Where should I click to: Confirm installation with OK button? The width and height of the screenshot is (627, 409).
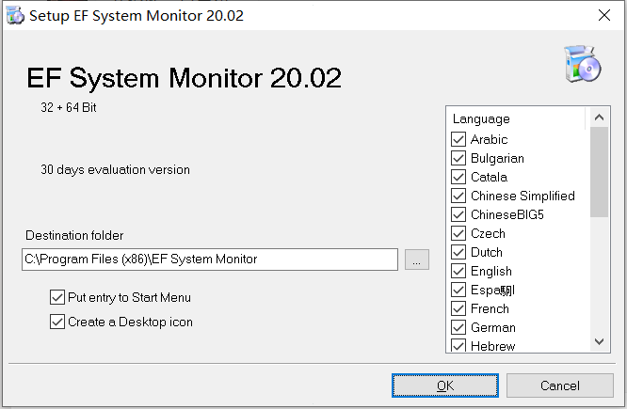click(x=445, y=385)
